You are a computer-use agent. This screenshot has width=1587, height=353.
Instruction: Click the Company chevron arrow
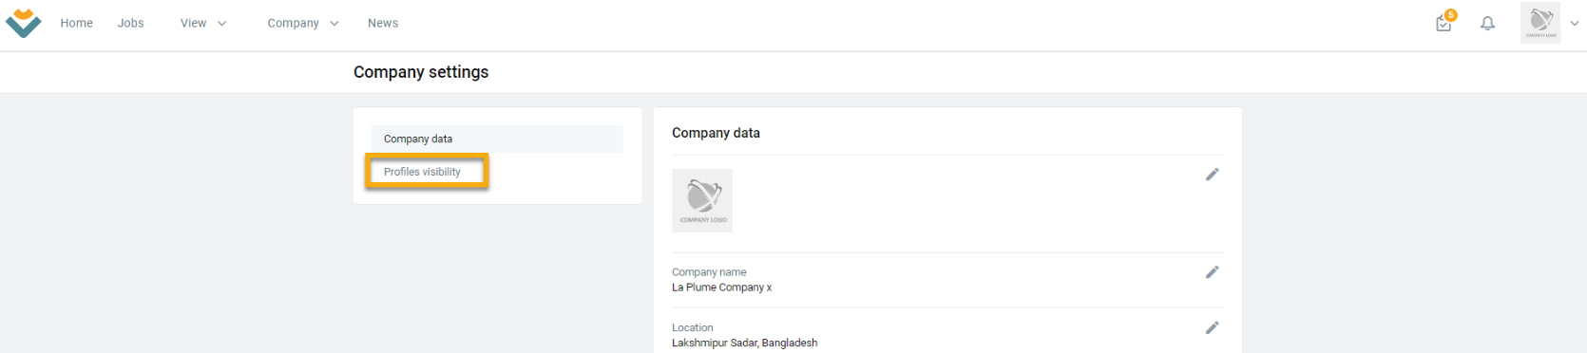pyautogui.click(x=335, y=24)
